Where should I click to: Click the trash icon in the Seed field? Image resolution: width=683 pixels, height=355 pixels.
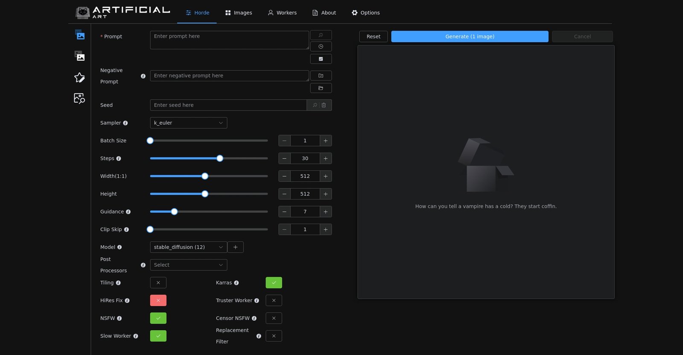[x=324, y=105]
